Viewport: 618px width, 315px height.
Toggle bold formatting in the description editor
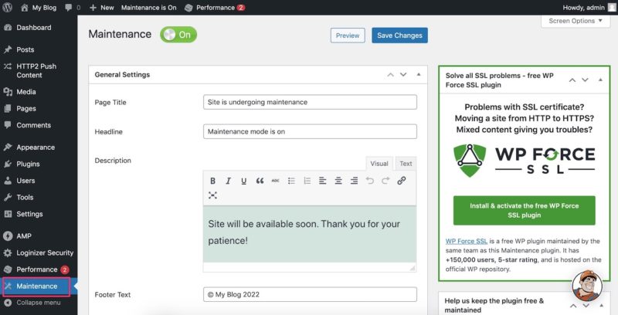pos(212,181)
